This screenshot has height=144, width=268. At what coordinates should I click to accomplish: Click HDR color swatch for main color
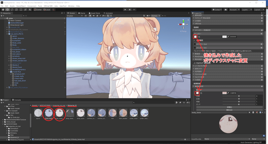pyautogui.click(x=224, y=37)
